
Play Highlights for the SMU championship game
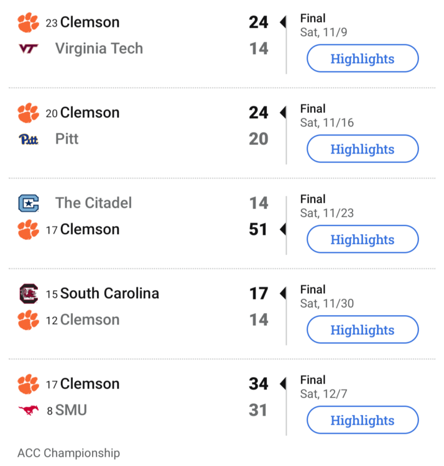click(363, 421)
